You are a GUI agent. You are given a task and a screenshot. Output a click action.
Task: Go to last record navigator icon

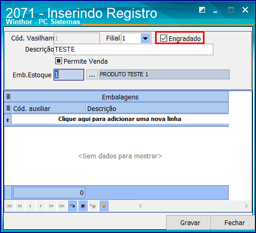(x=62, y=206)
